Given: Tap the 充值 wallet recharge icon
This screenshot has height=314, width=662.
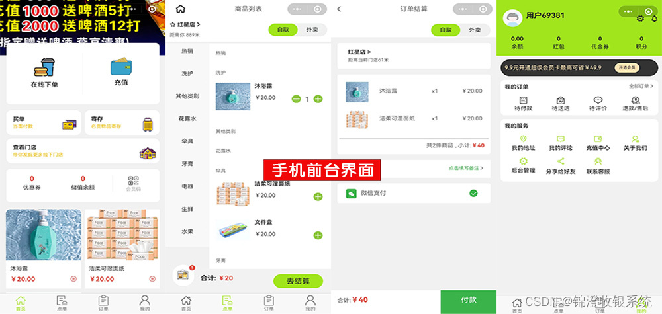Looking at the screenshot, I should [x=120, y=66].
